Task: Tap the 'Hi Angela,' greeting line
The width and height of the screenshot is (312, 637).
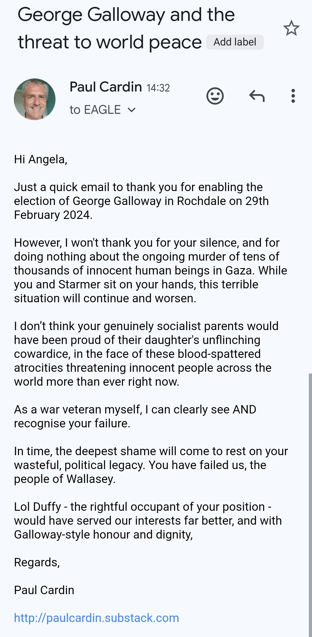Action: (41, 159)
